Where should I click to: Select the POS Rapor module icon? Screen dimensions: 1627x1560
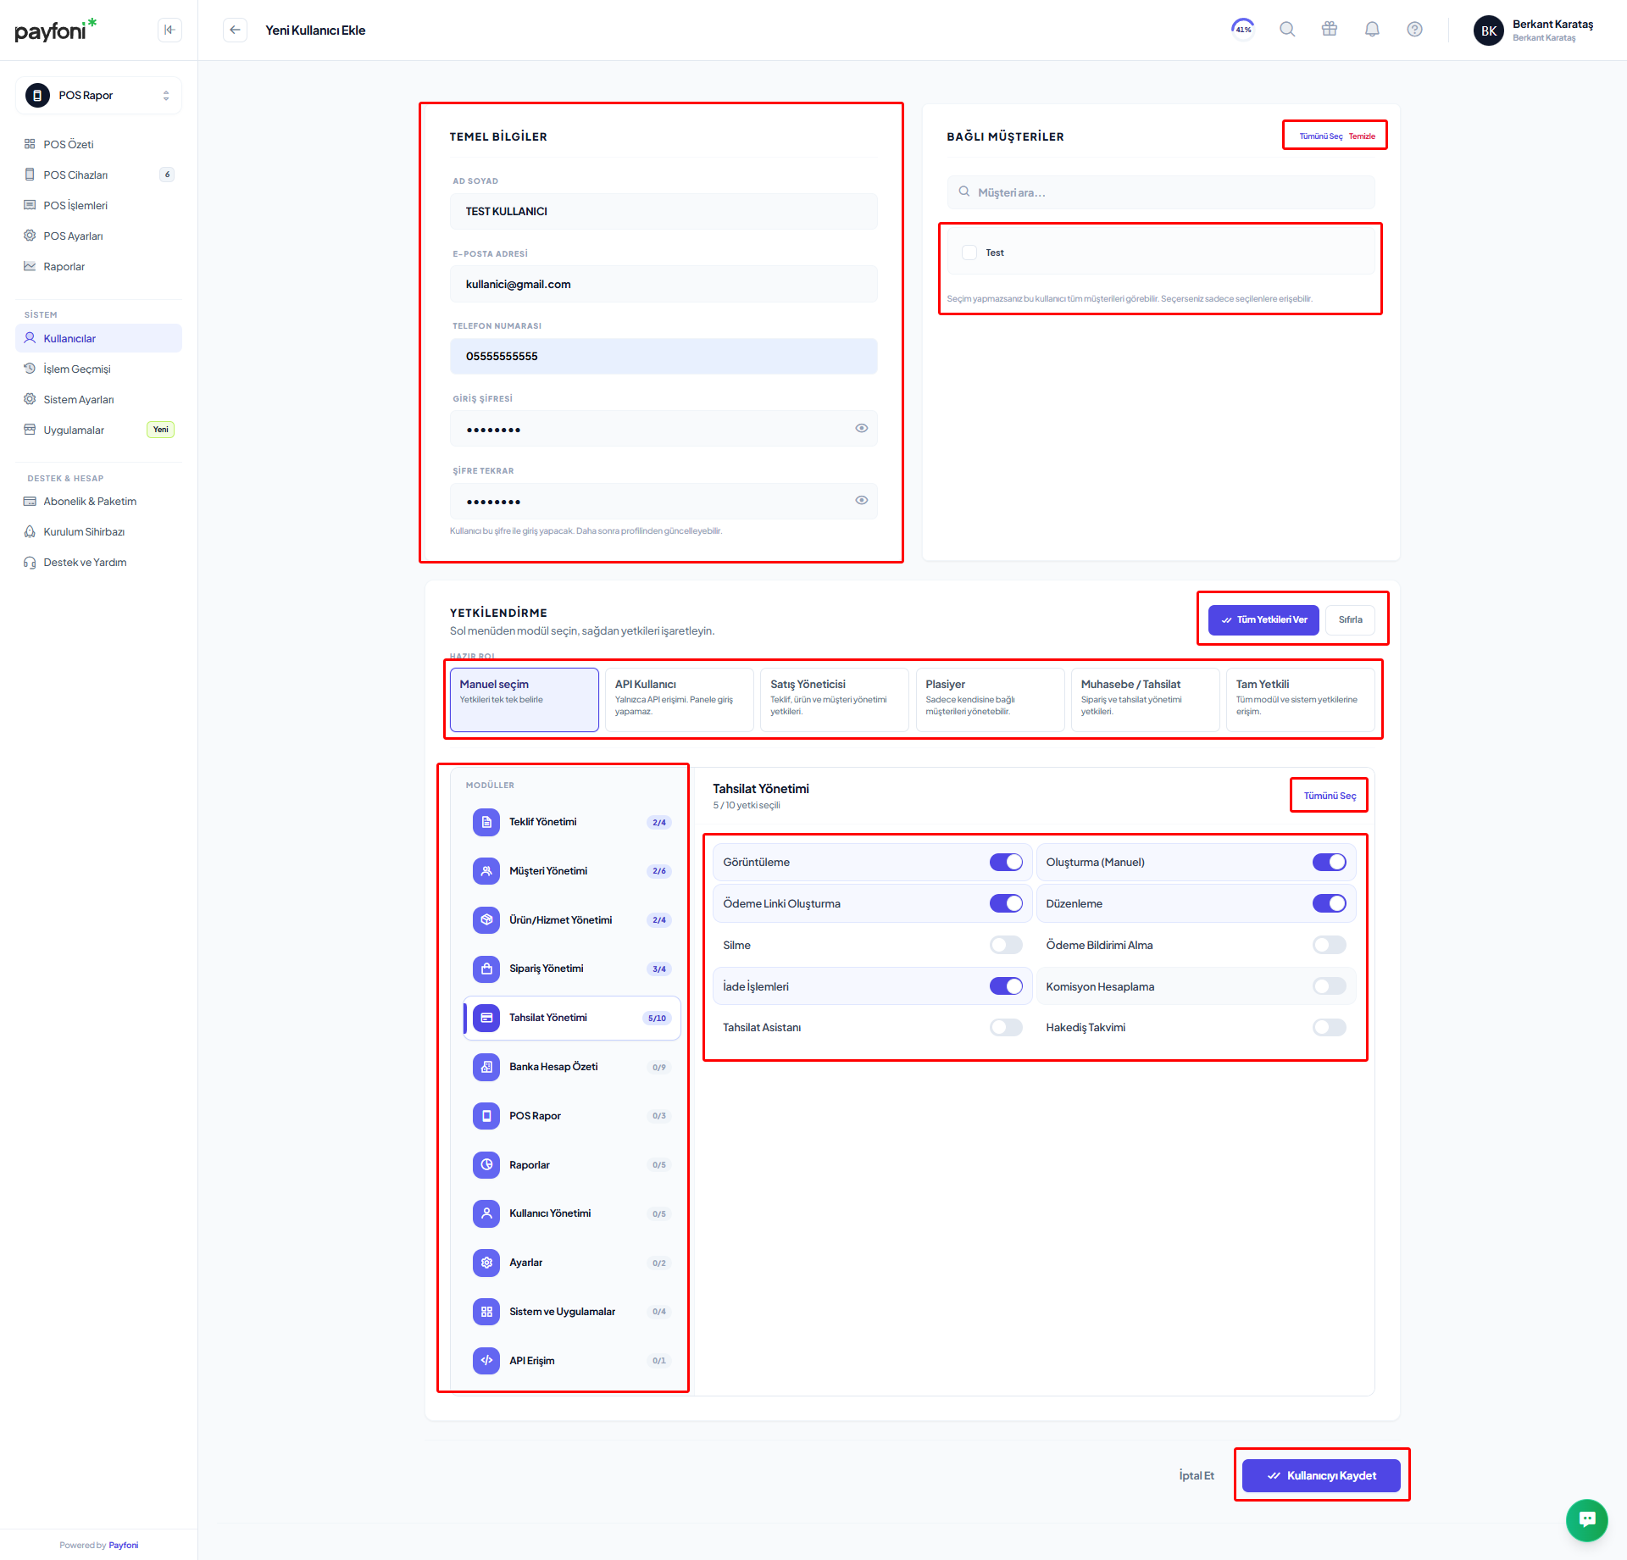pyautogui.click(x=486, y=1116)
